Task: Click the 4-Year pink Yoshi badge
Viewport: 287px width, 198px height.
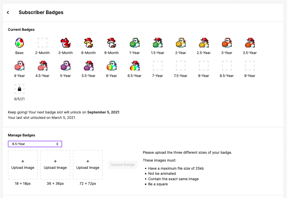Action: 19,65
